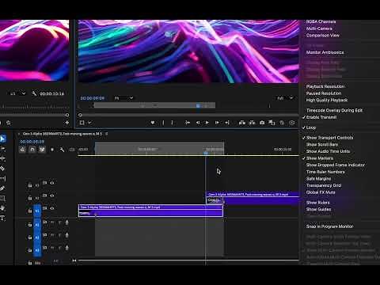The width and height of the screenshot is (380, 285).
Task: Enable Show Rulers in the menu
Action: 318,203
